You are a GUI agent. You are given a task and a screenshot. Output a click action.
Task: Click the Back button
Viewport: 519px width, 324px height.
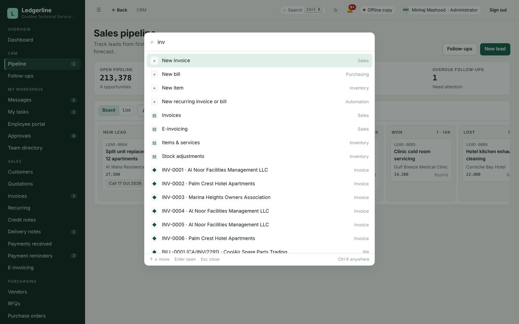coord(119,10)
